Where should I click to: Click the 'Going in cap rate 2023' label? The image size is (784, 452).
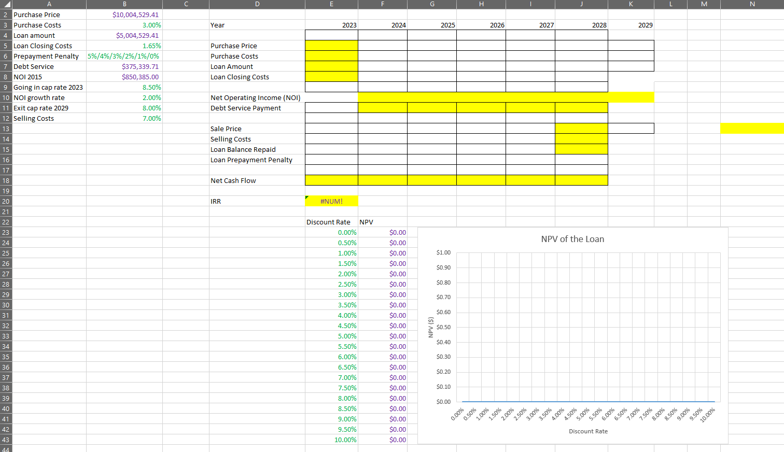[x=48, y=87]
